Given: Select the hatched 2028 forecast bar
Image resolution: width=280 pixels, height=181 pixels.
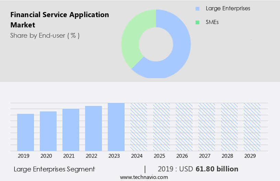Looking at the screenshot, I should [x=229, y=127].
